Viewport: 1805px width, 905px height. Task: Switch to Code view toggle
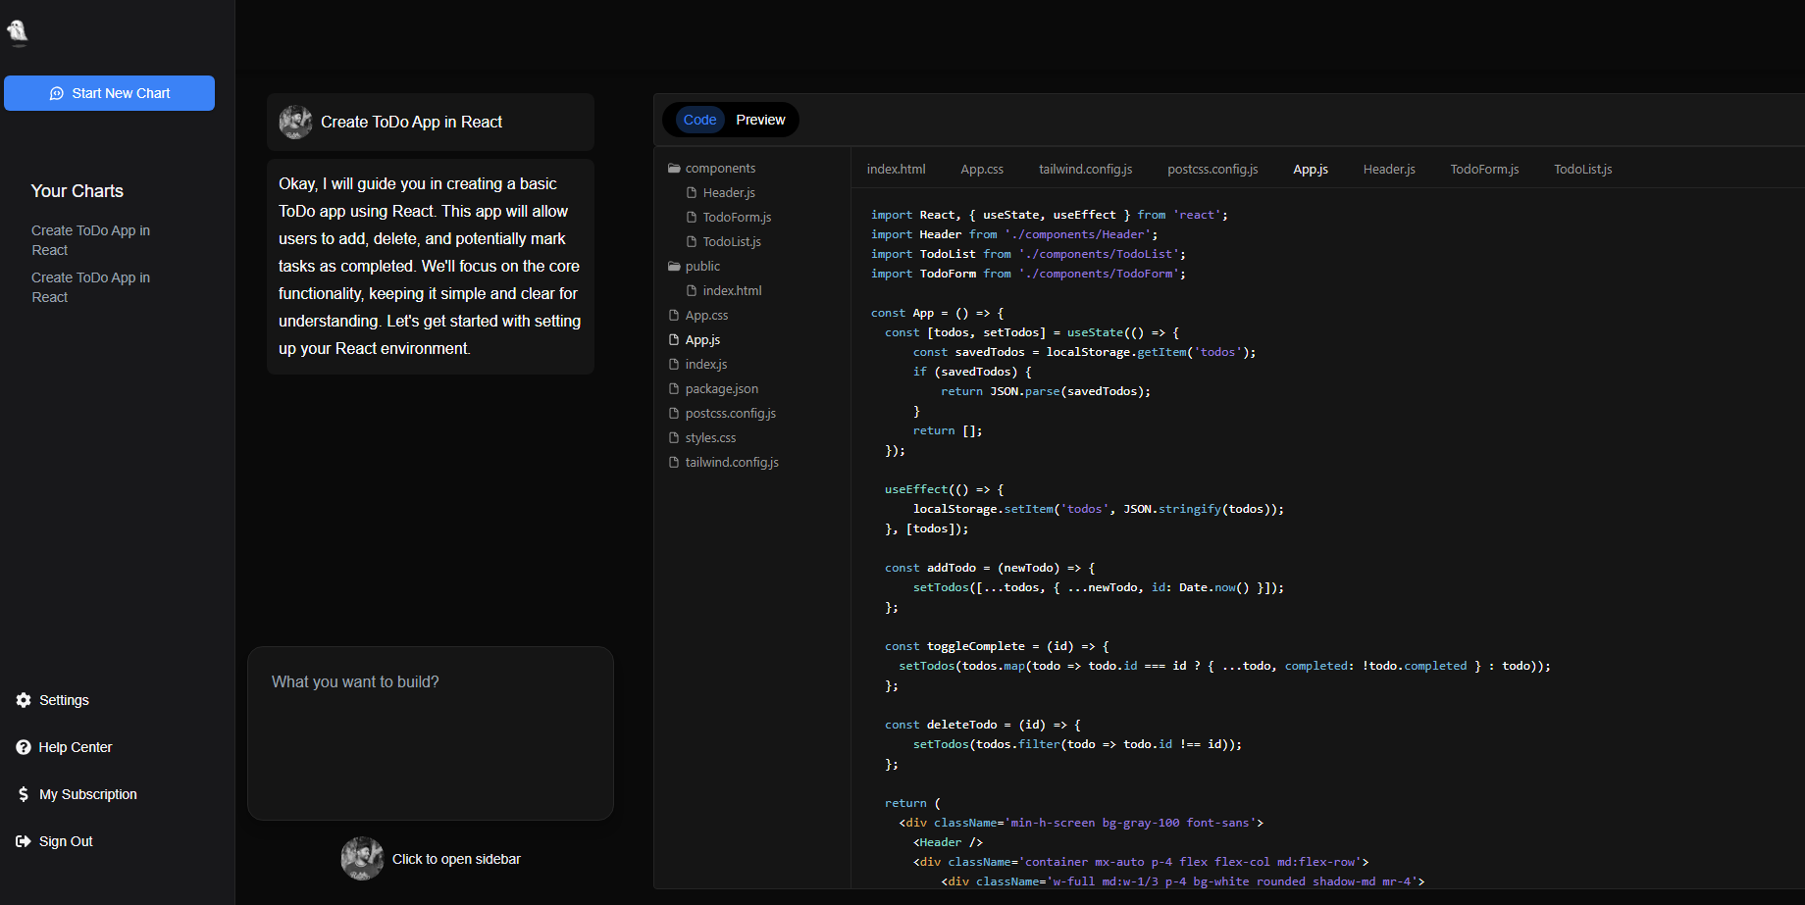(699, 120)
